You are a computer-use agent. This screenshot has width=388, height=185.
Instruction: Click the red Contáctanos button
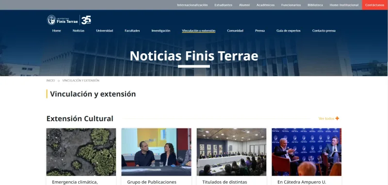coord(374,5)
